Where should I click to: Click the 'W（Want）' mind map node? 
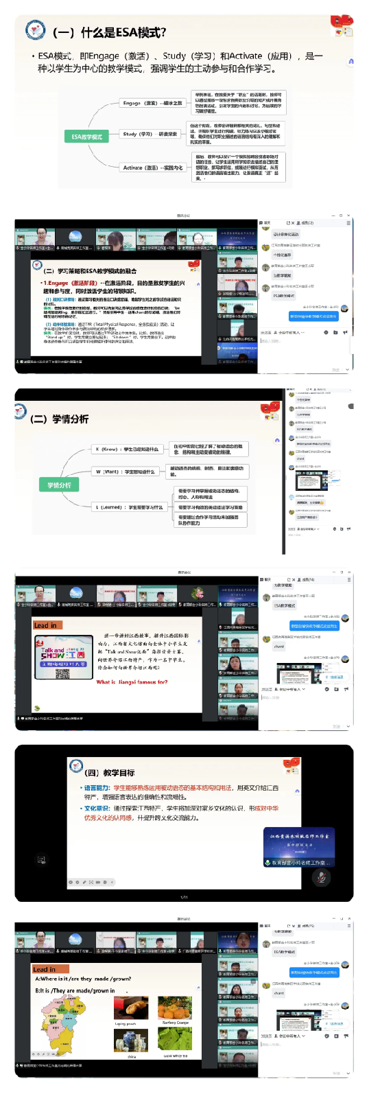point(126,472)
